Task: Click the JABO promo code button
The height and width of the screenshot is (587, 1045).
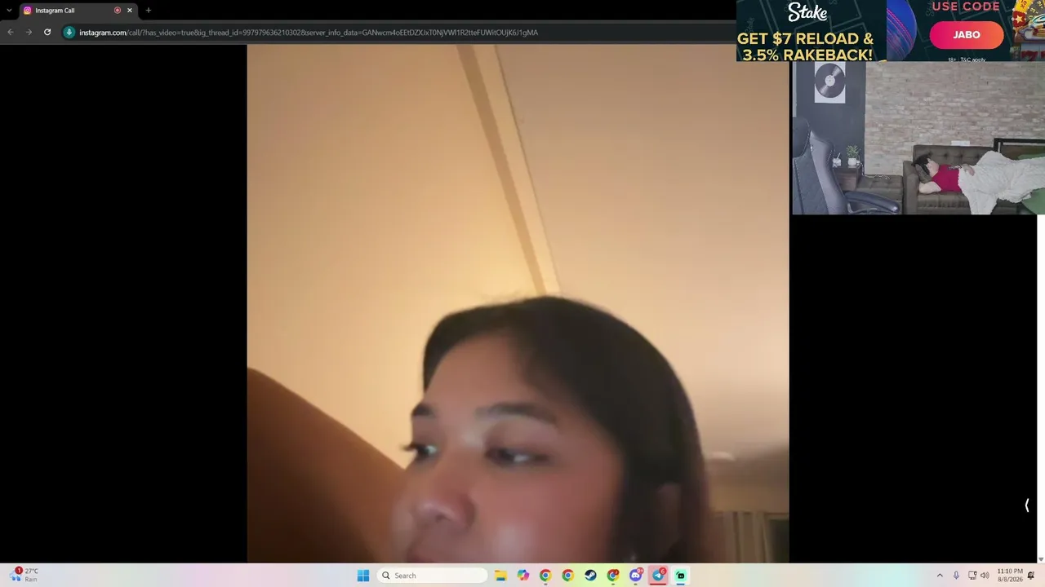Action: (967, 35)
